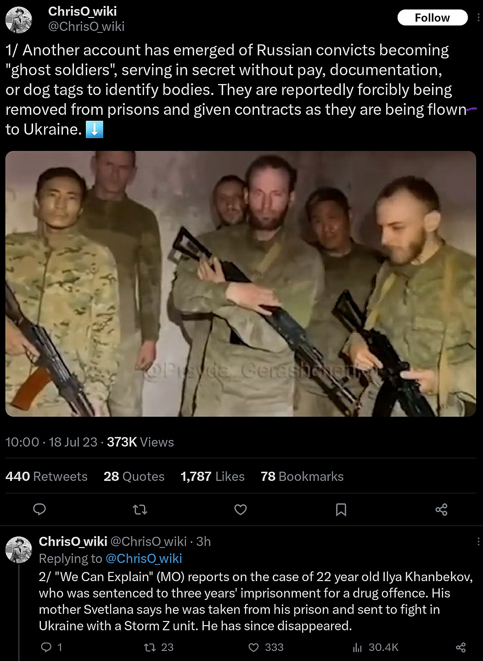
Task: Retweet the main tweet
Action: (140, 509)
